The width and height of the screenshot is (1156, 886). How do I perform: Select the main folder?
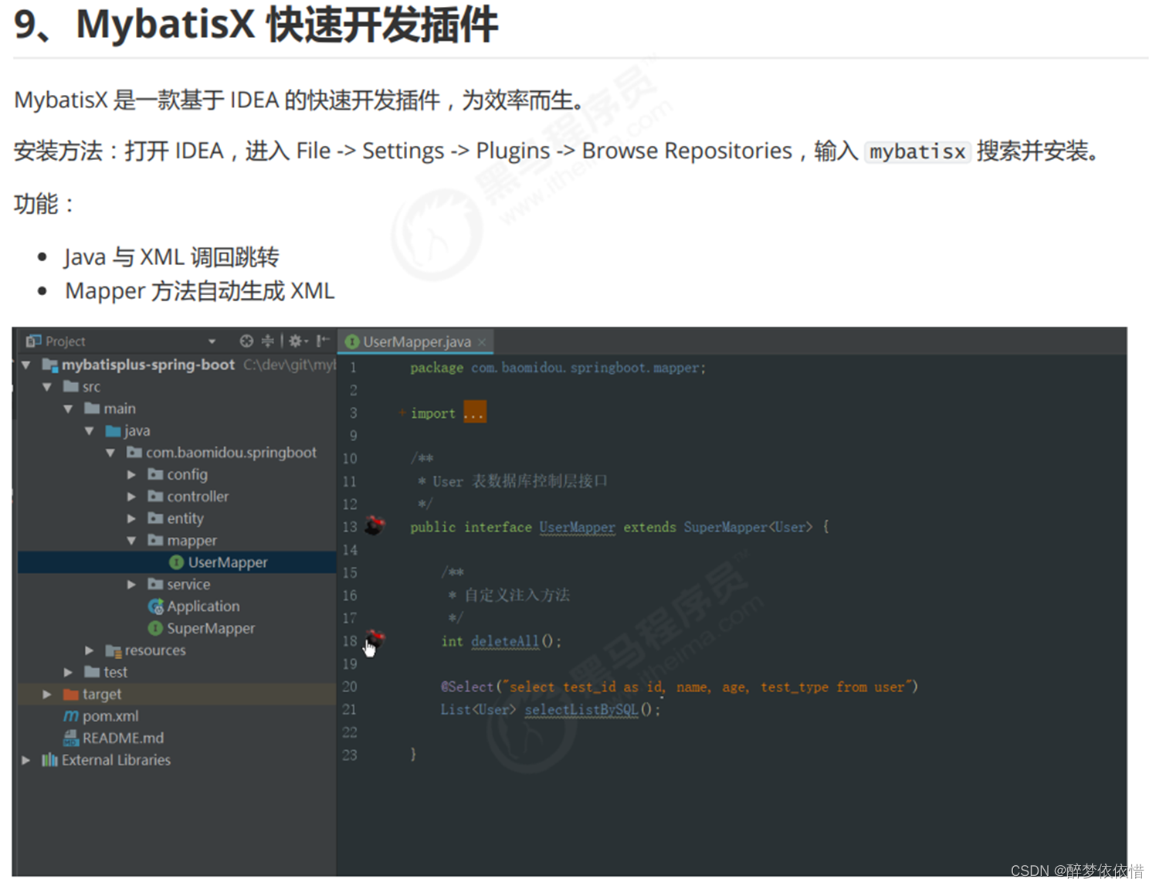tap(120, 409)
